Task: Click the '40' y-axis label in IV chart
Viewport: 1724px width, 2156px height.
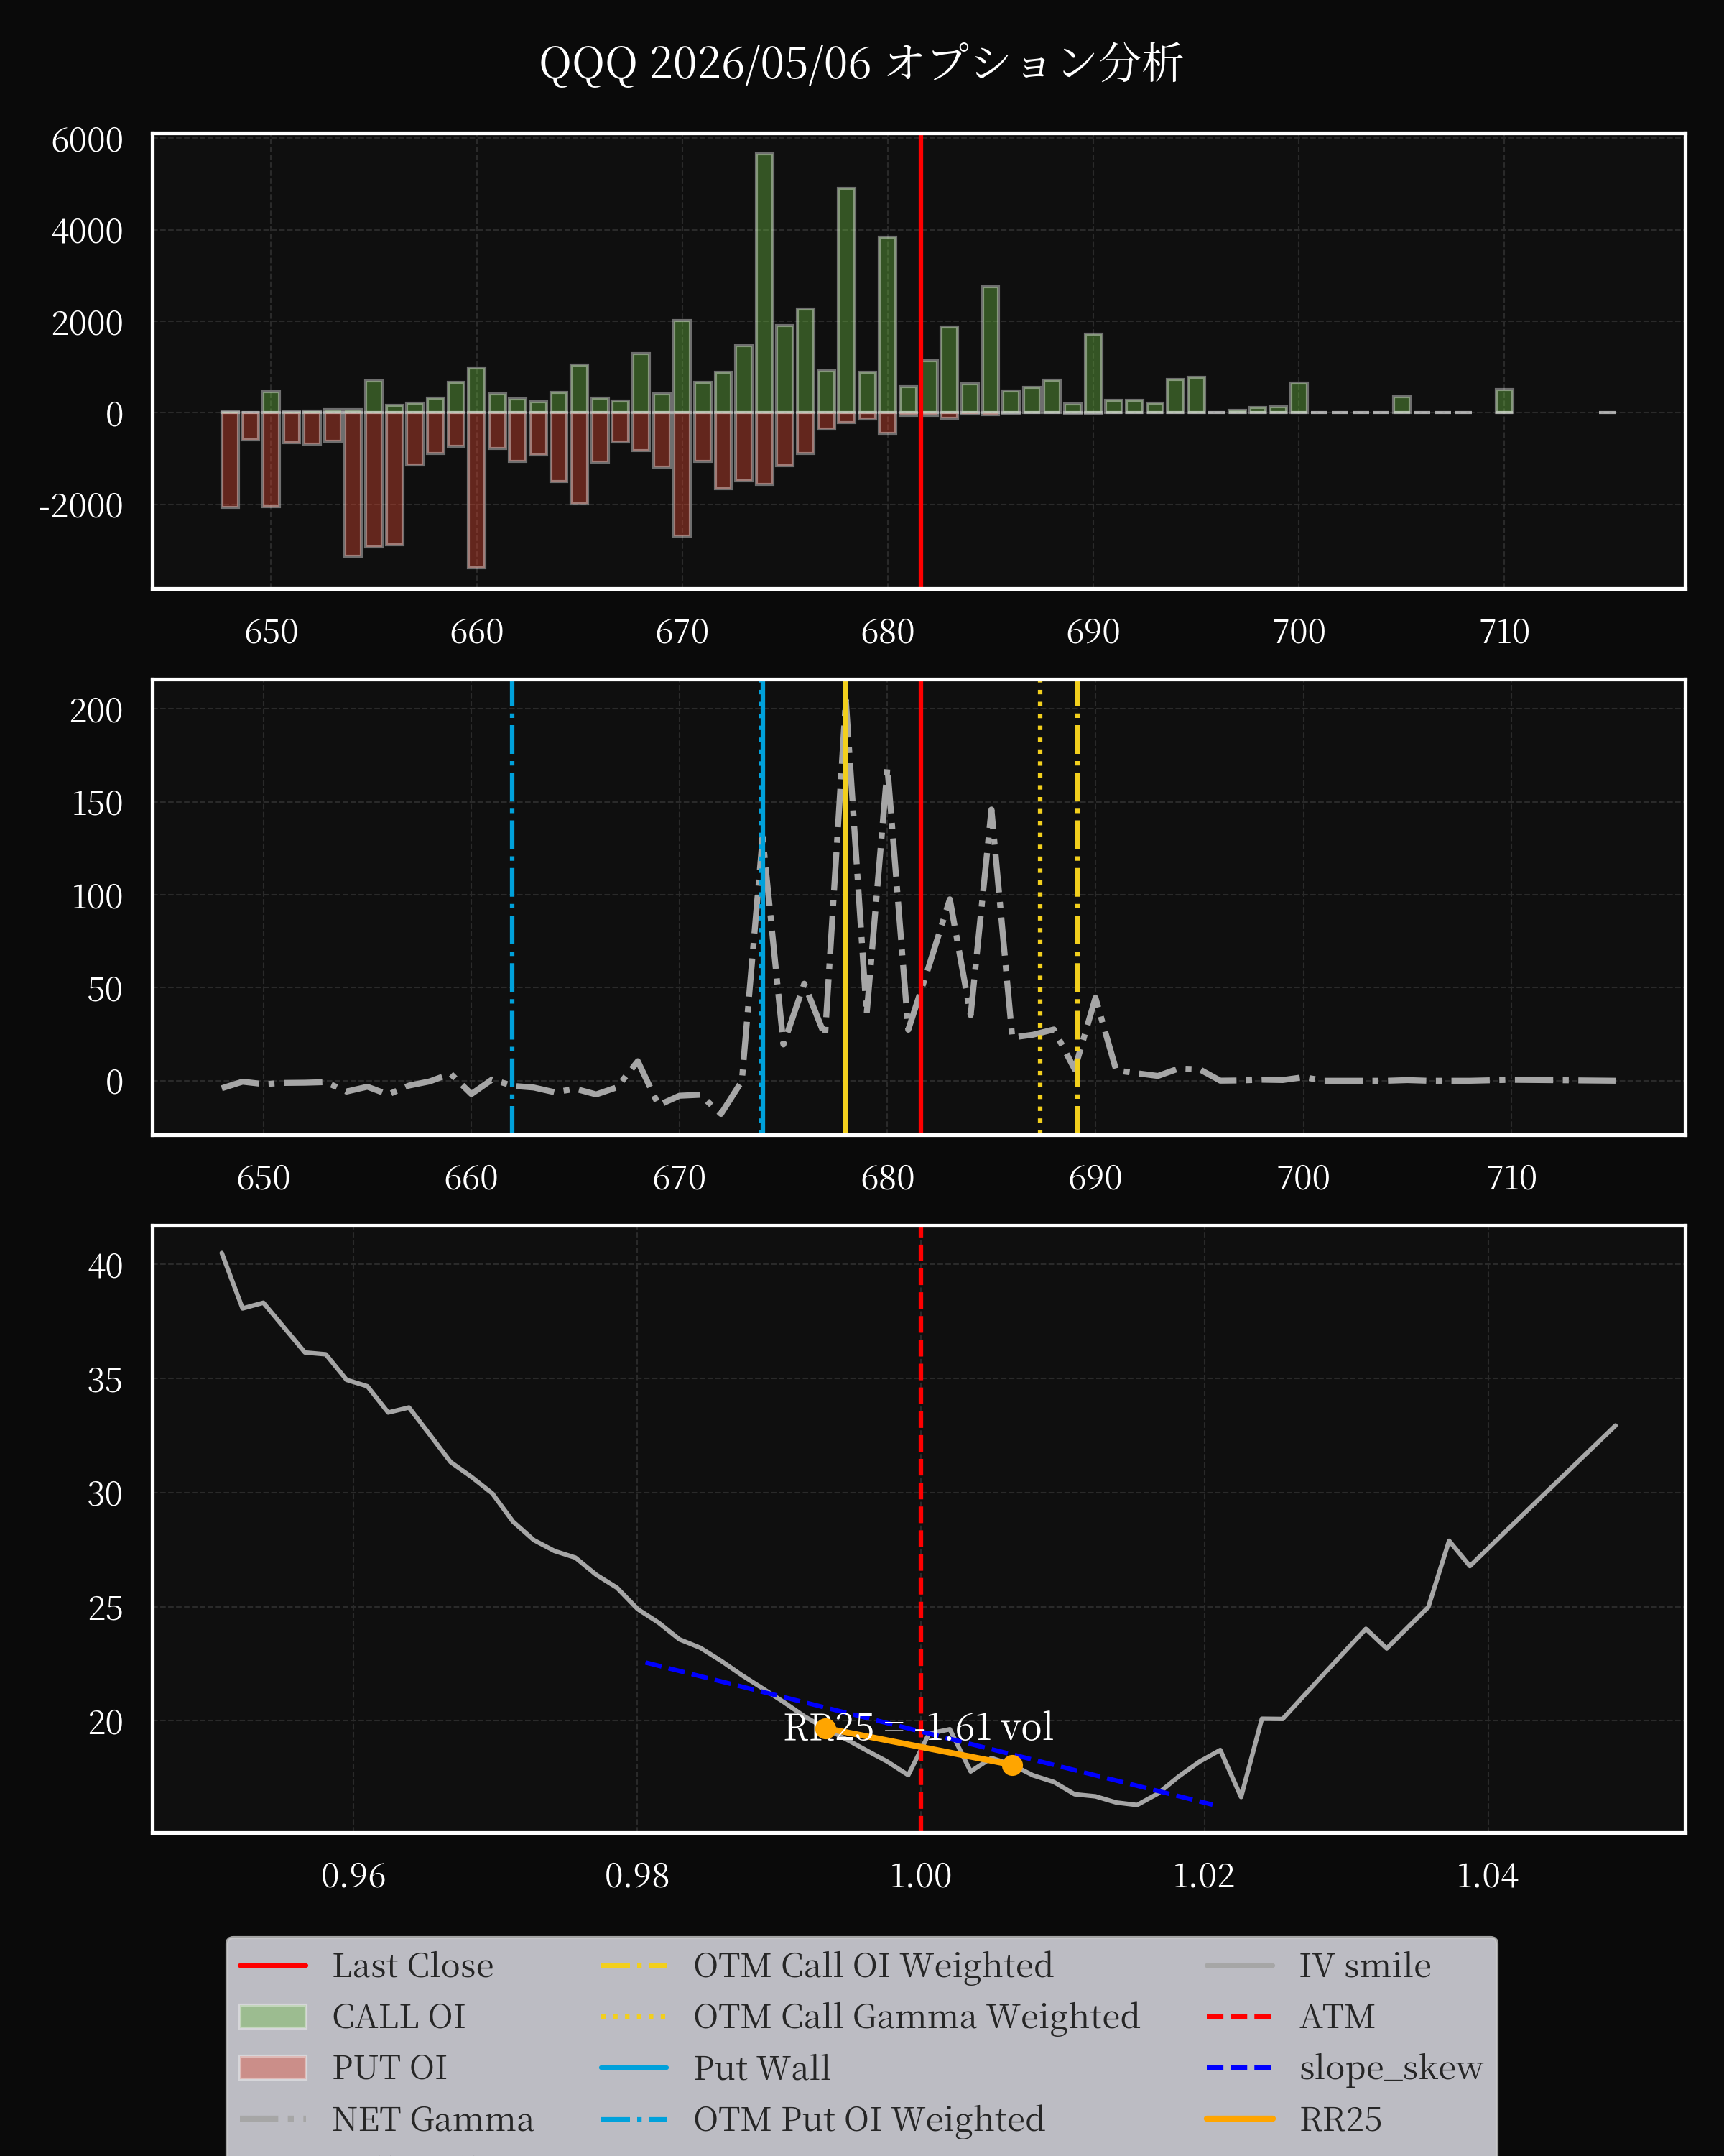Action: point(105,1266)
